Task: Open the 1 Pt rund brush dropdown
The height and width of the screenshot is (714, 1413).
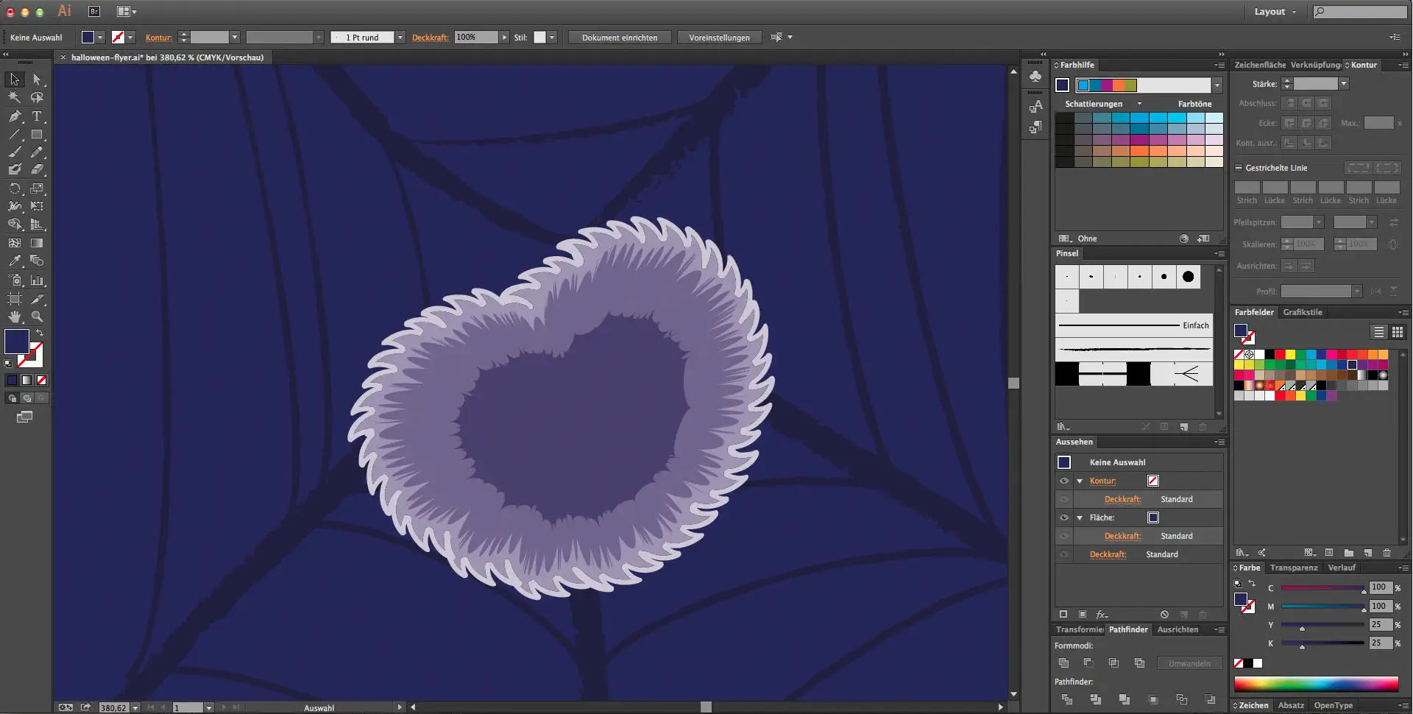Action: click(400, 38)
